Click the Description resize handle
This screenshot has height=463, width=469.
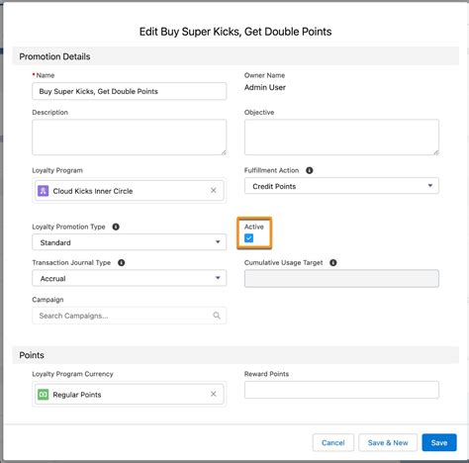[224, 152]
